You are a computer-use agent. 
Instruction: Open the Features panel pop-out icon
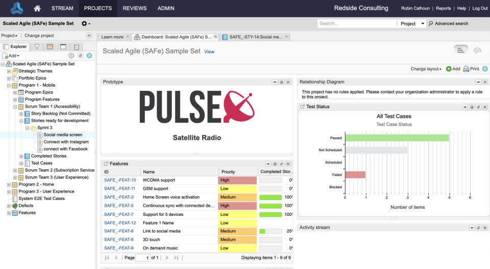tap(106, 163)
